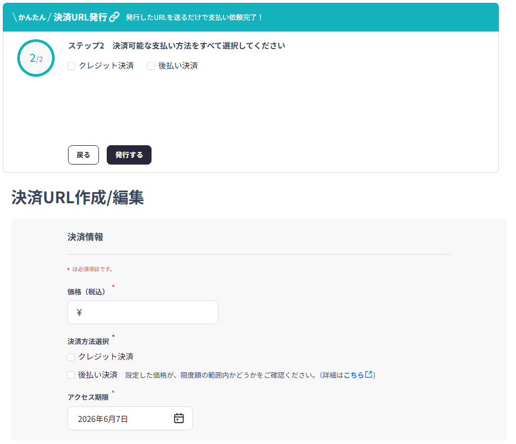Click the ステップ2 instruction text

[176, 46]
